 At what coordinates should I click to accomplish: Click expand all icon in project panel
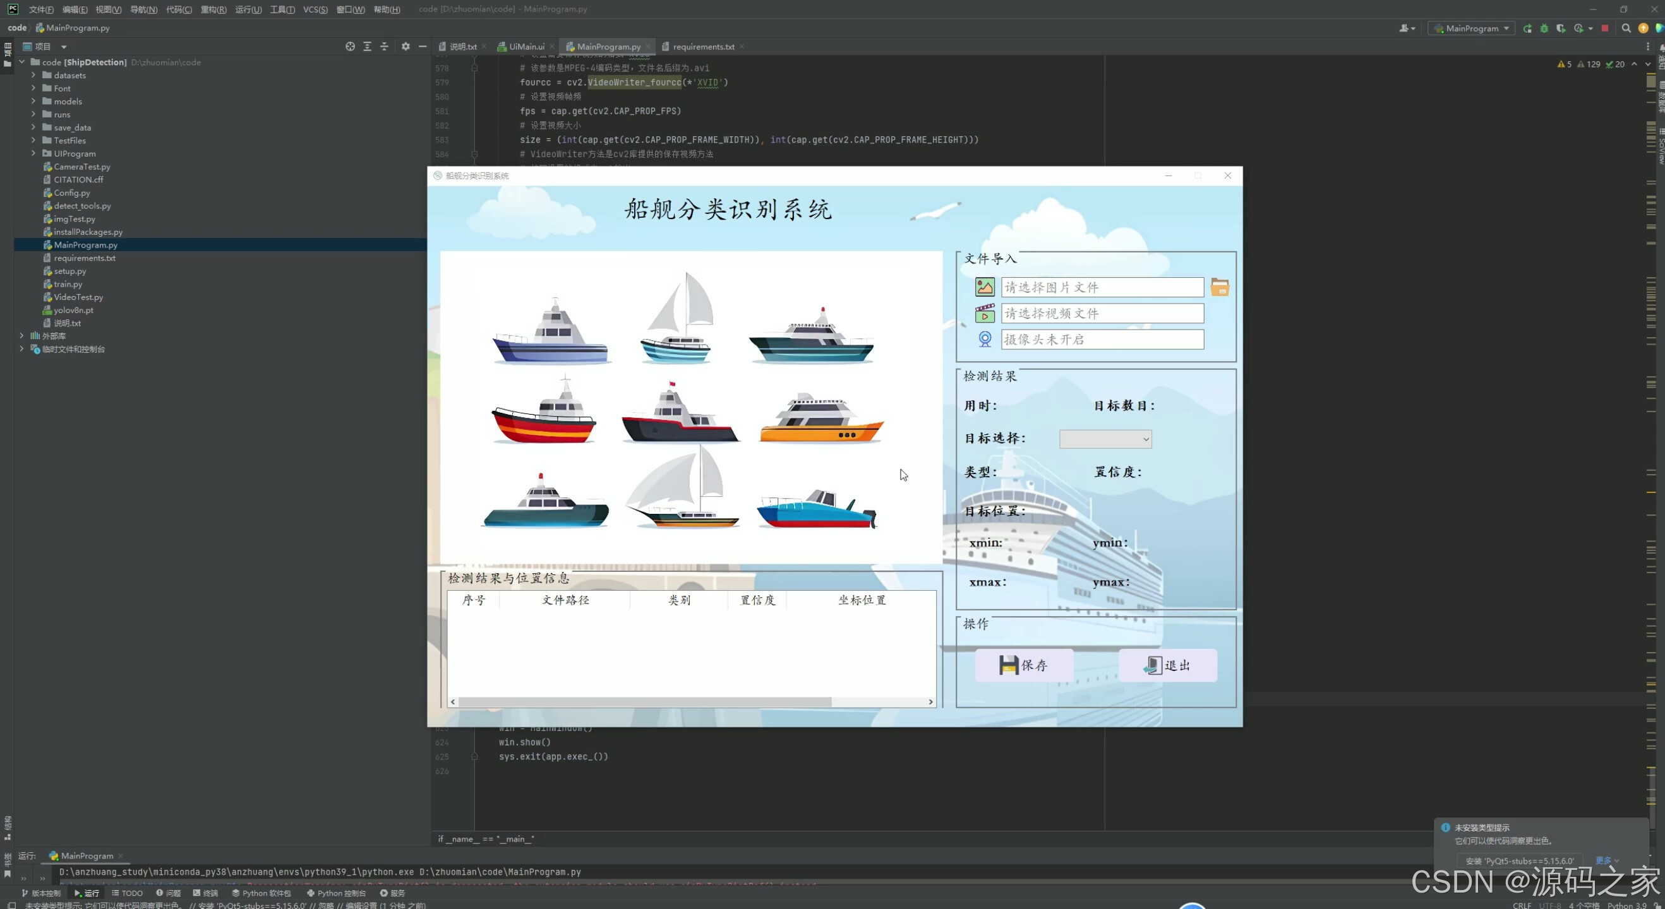coord(367,47)
